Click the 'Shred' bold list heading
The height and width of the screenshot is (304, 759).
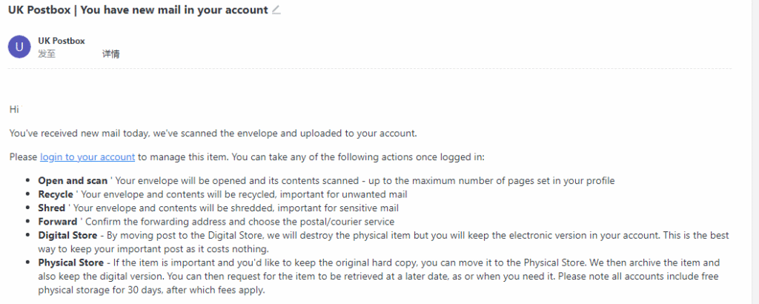51,208
